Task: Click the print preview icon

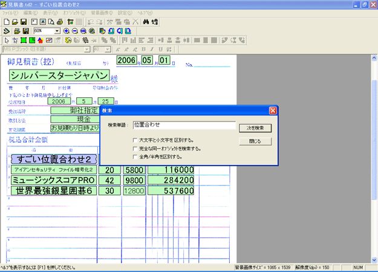Action: (51, 22)
